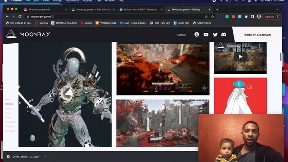Open the History menu in menu bar
The width and height of the screenshot is (288, 162).
pos(57,1)
